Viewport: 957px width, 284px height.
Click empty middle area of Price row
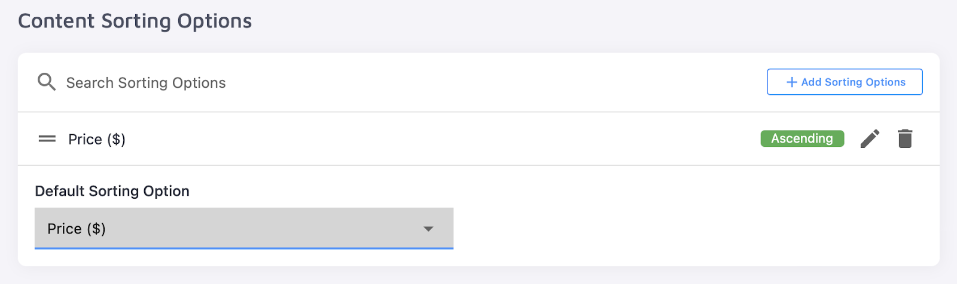(443, 139)
